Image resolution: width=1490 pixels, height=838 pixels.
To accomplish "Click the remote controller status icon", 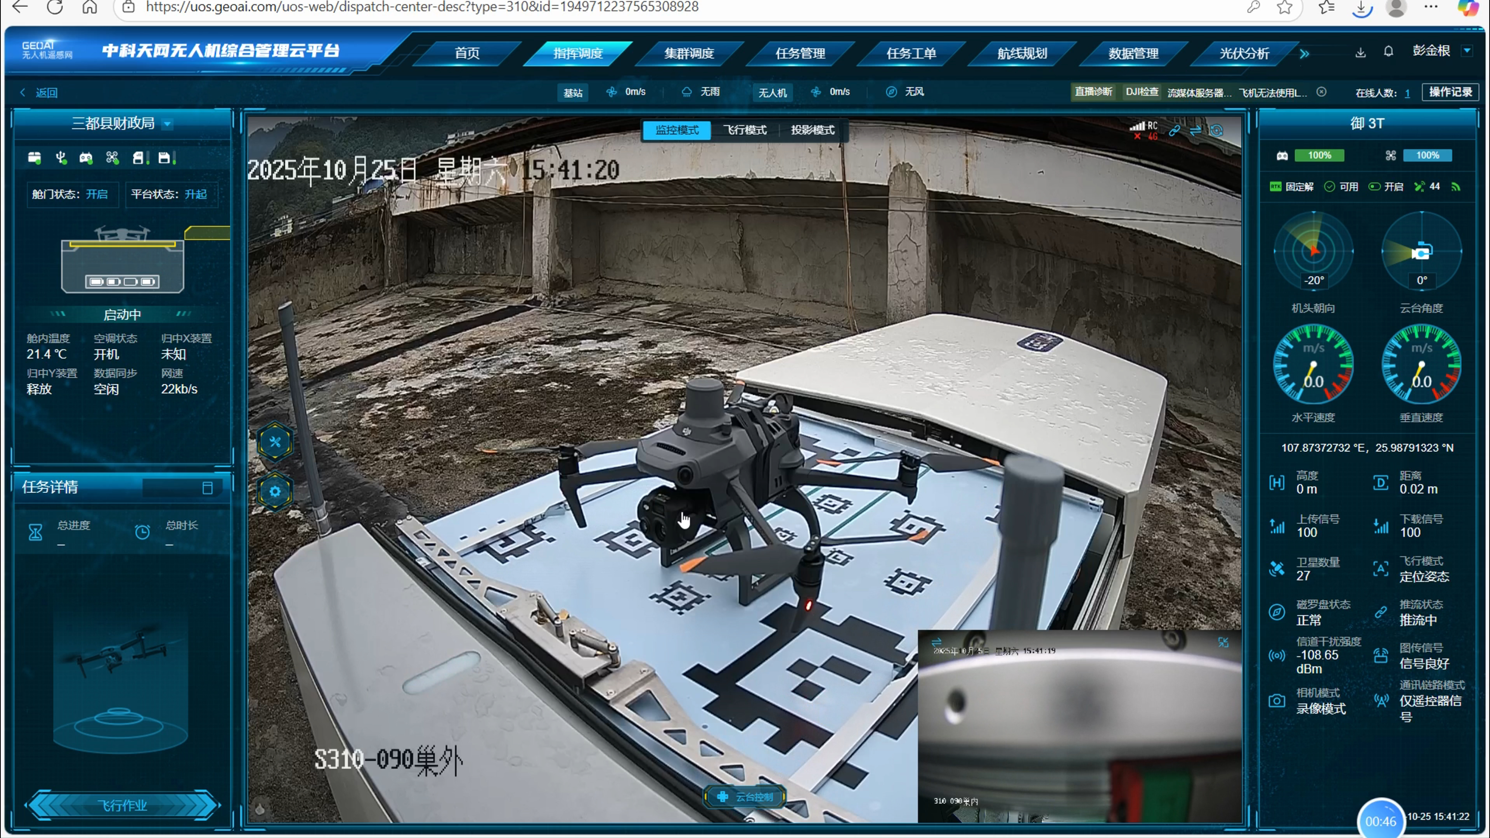I will (x=86, y=158).
